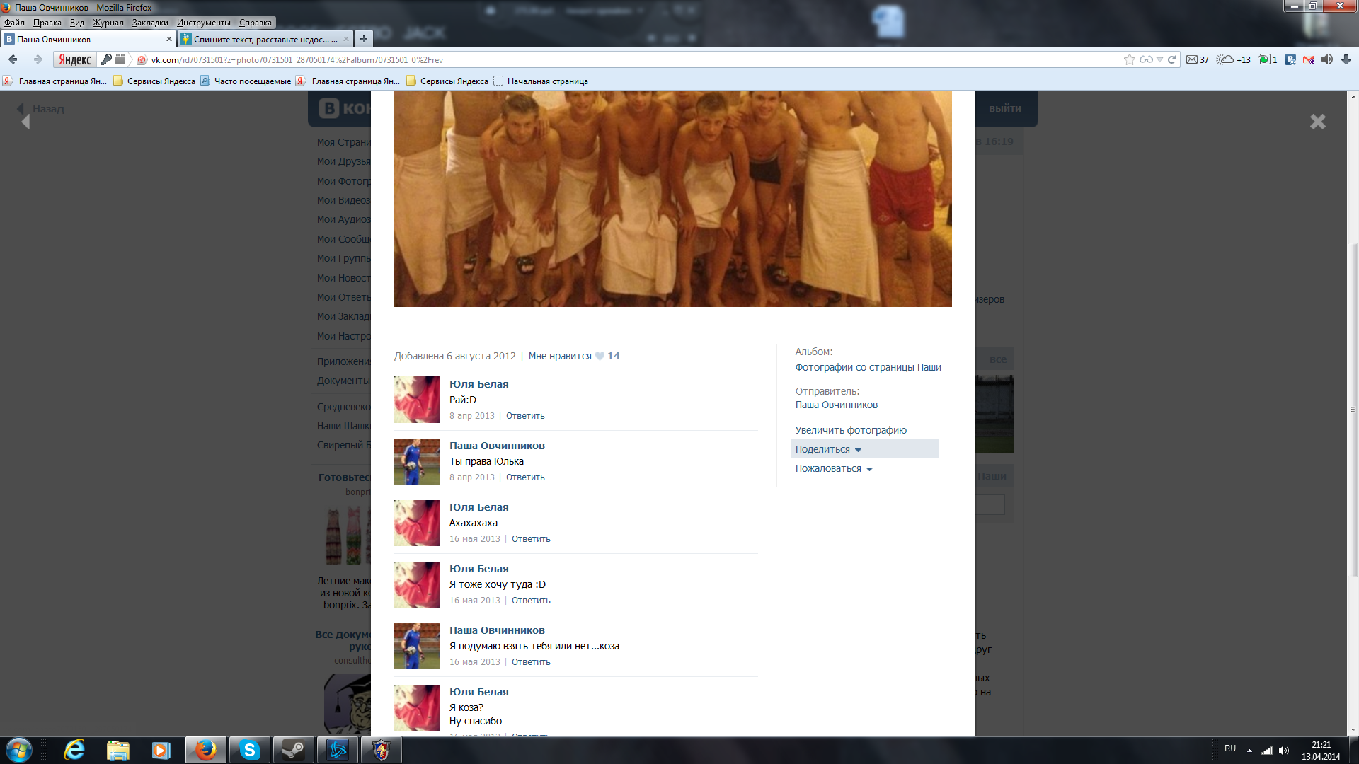This screenshot has height=764, width=1359.
Task: Reload the page with the refresh icon
Action: click(x=1171, y=59)
